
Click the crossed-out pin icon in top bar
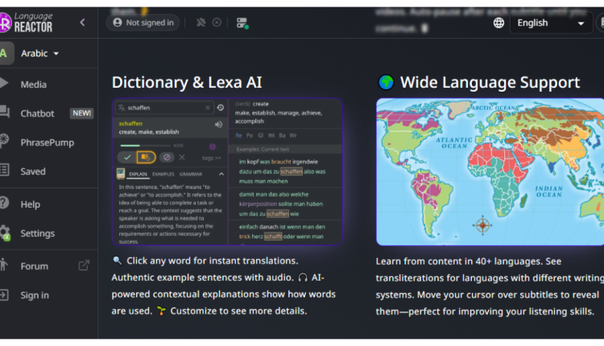tap(201, 23)
